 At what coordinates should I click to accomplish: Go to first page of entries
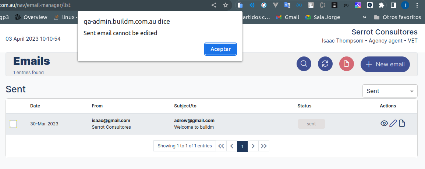click(x=221, y=146)
